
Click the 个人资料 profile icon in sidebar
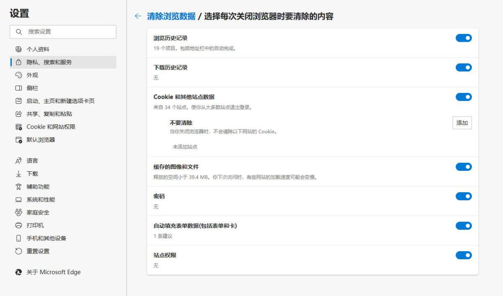pos(18,49)
